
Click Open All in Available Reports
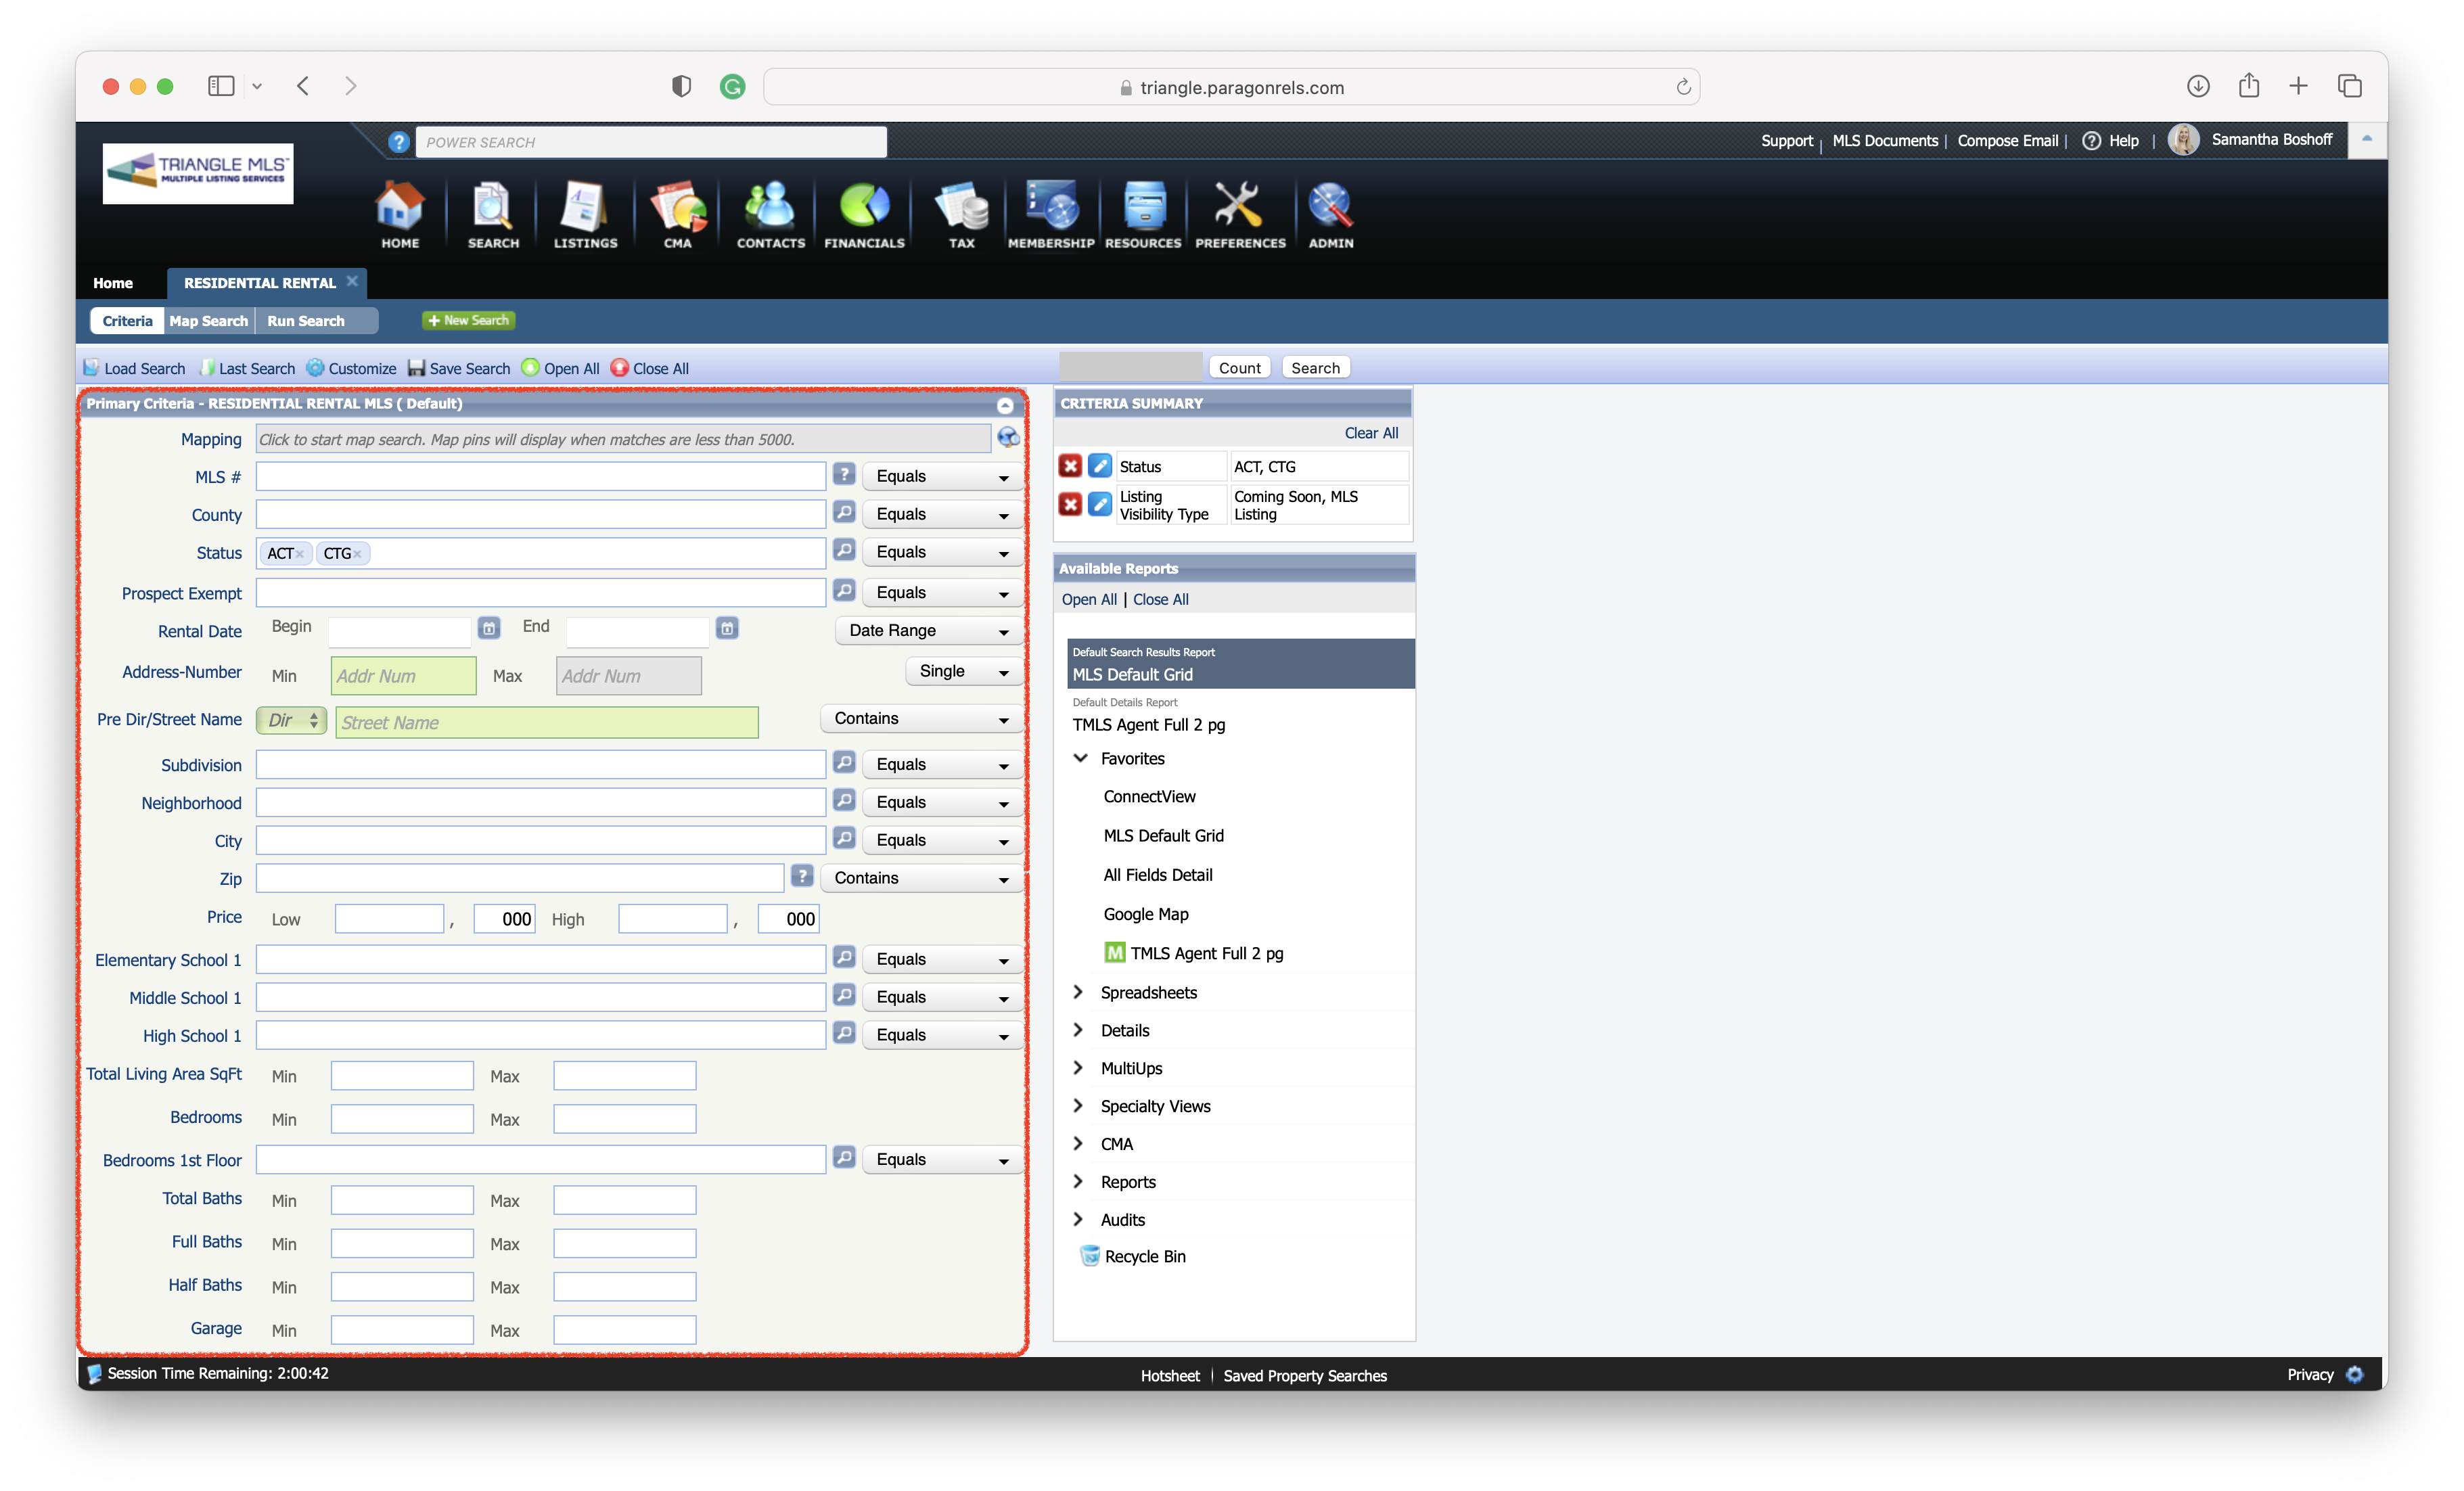(x=1089, y=599)
